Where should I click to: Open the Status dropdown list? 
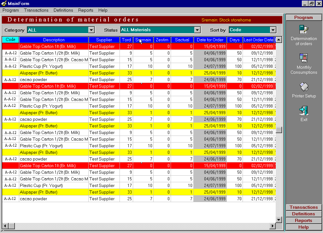click(x=197, y=30)
